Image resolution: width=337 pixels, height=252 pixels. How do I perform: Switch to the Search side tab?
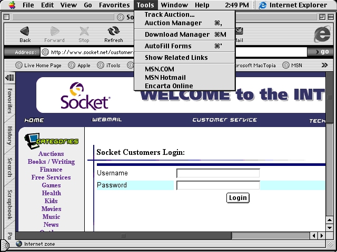click(x=9, y=167)
